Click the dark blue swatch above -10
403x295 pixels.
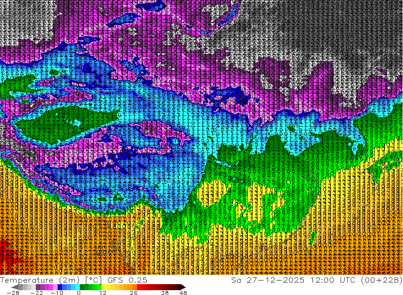(60, 287)
